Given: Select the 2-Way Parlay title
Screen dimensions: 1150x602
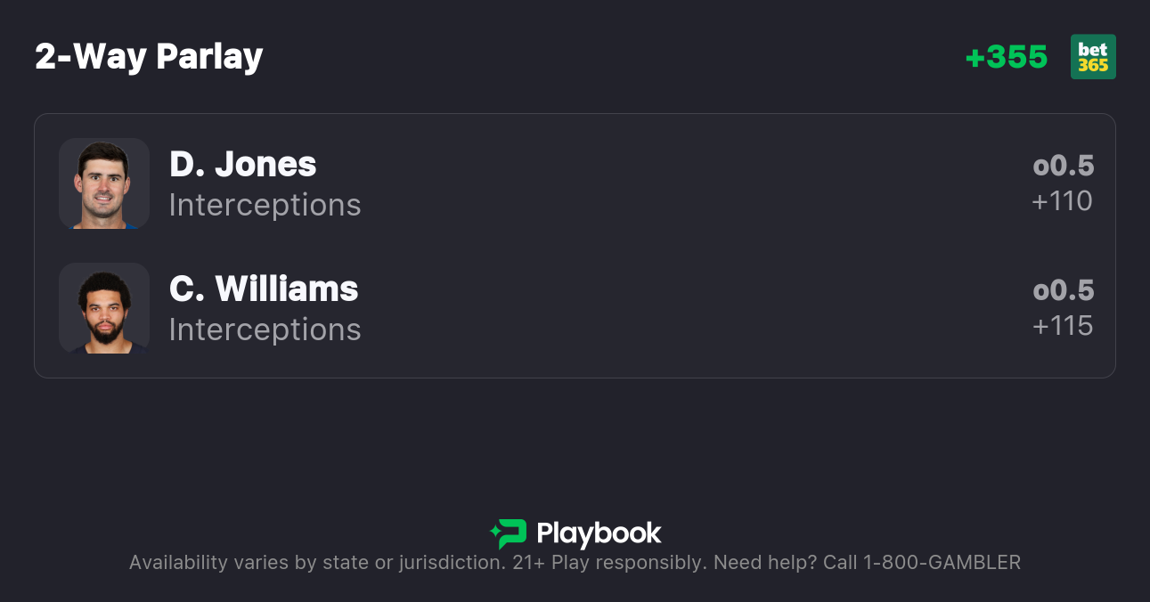Looking at the screenshot, I should 149,57.
